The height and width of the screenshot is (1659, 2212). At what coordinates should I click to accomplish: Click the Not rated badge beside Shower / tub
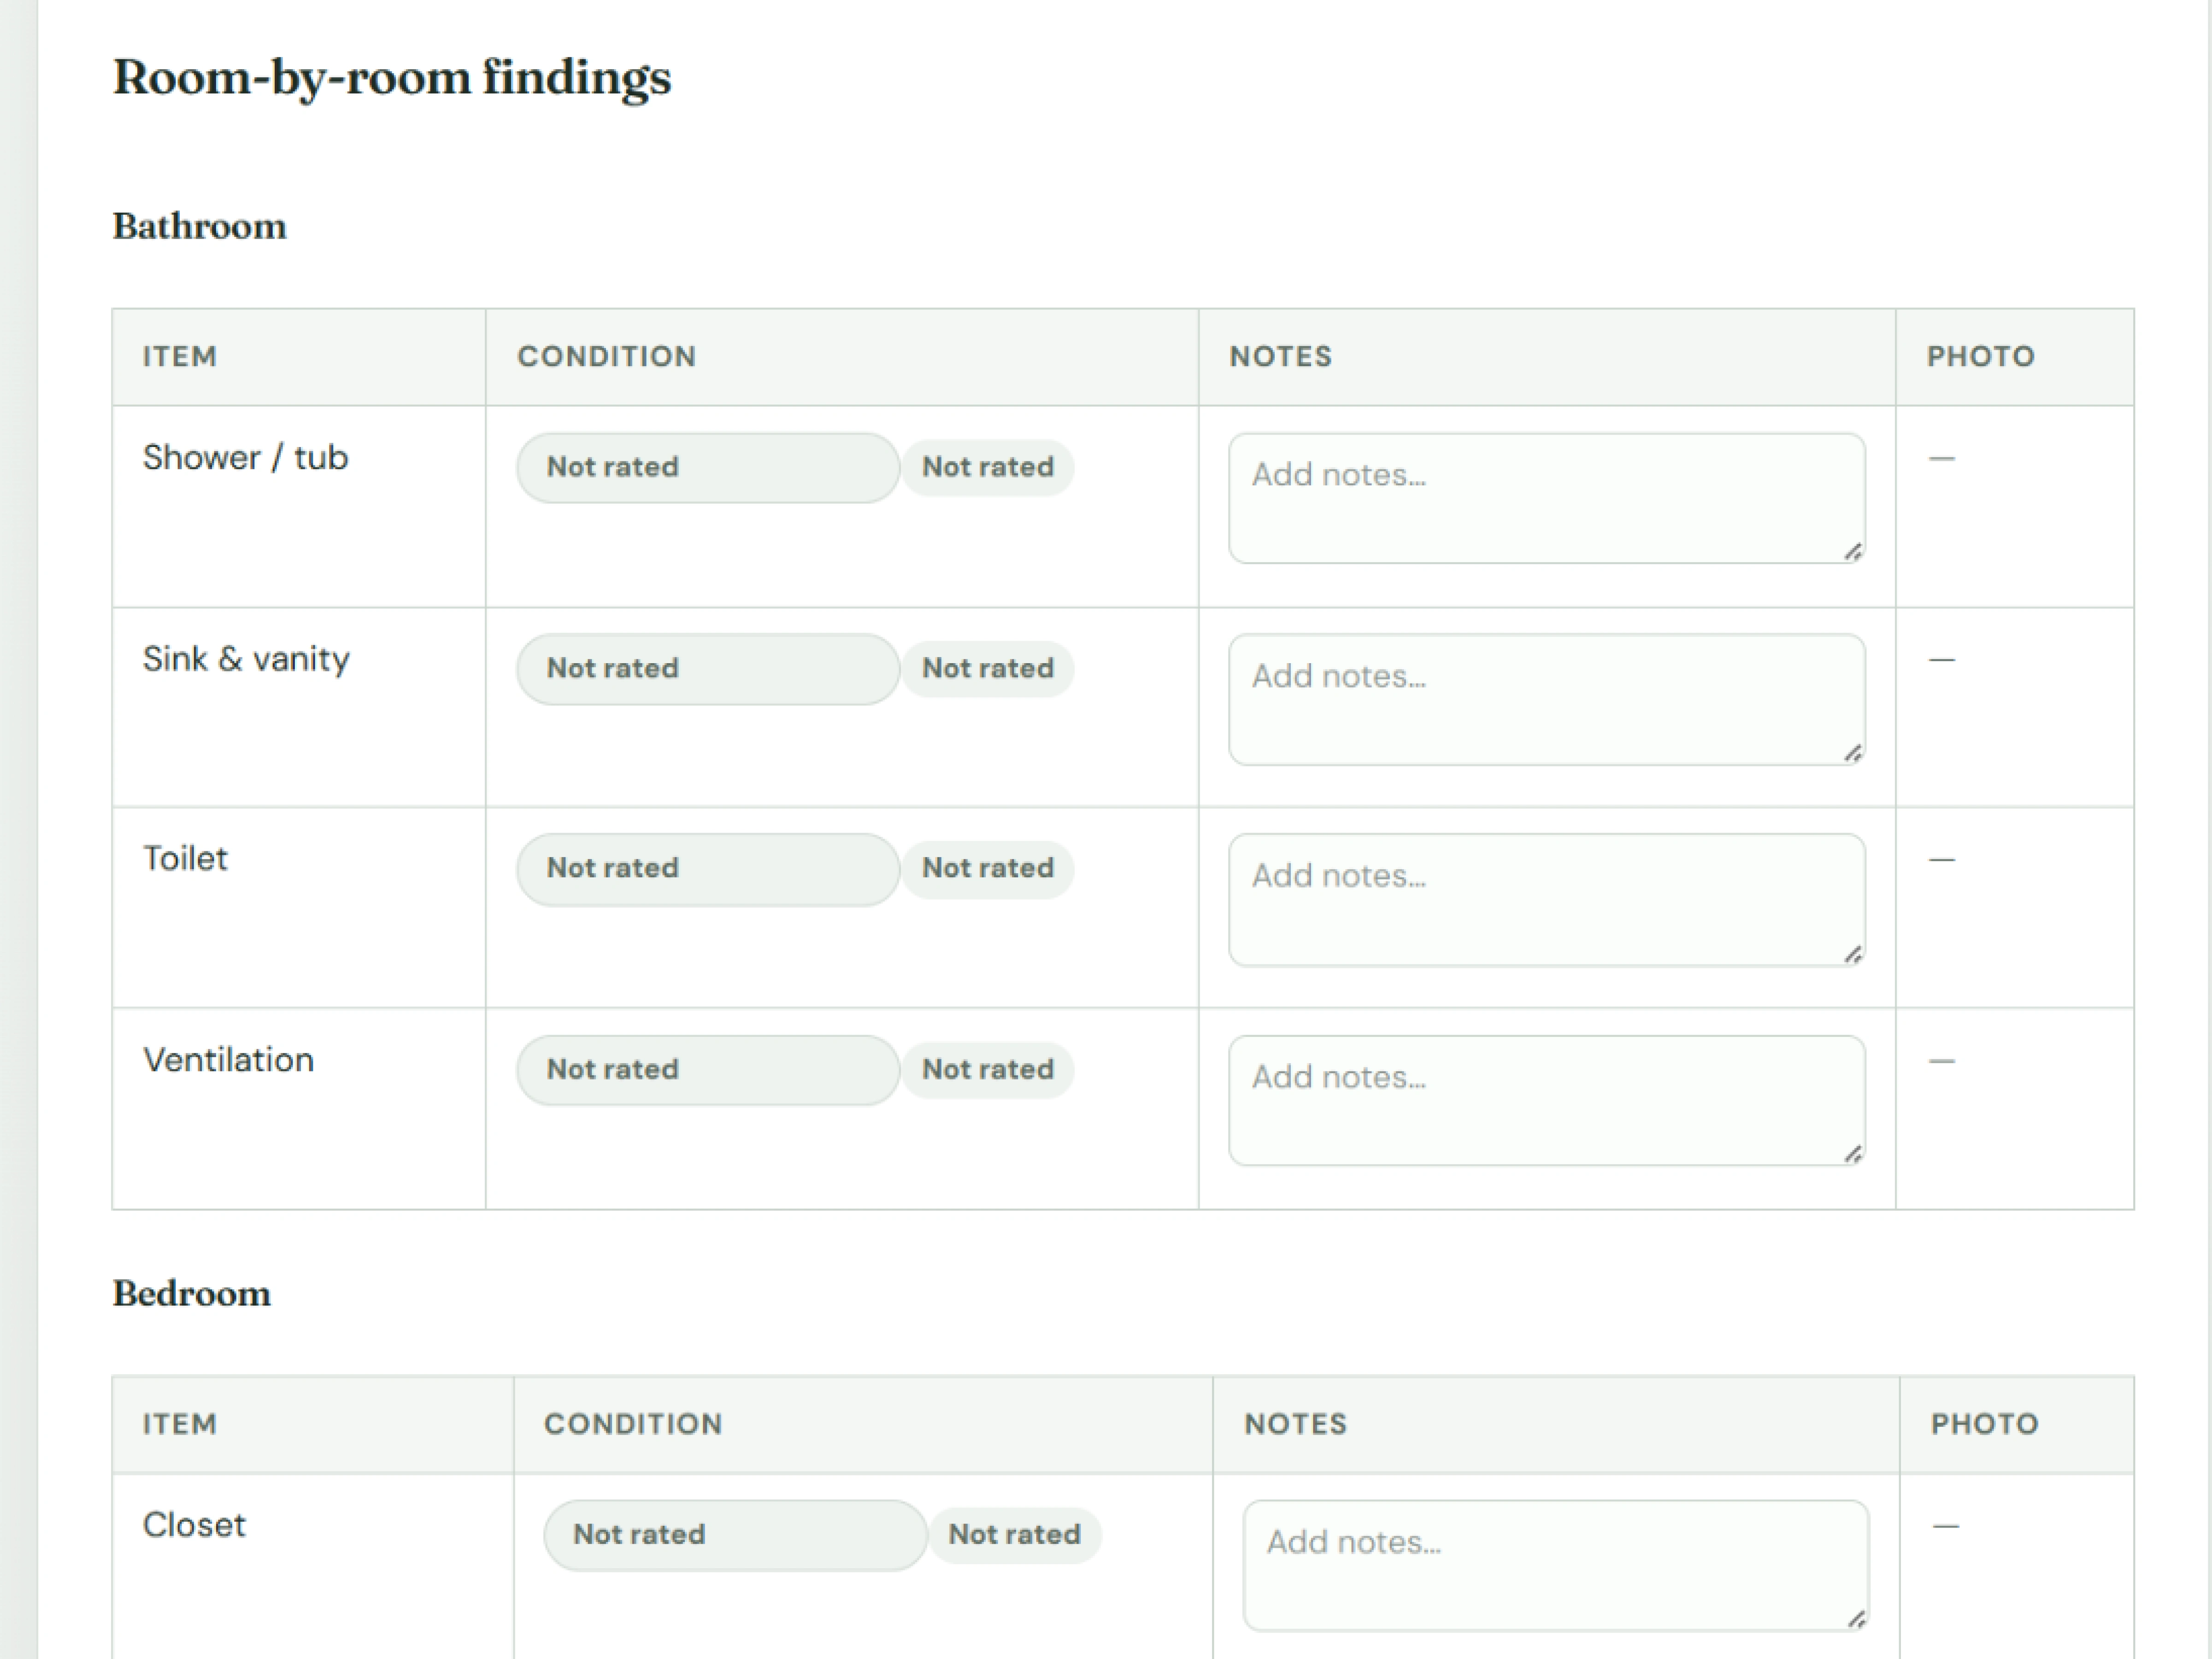pyautogui.click(x=988, y=467)
